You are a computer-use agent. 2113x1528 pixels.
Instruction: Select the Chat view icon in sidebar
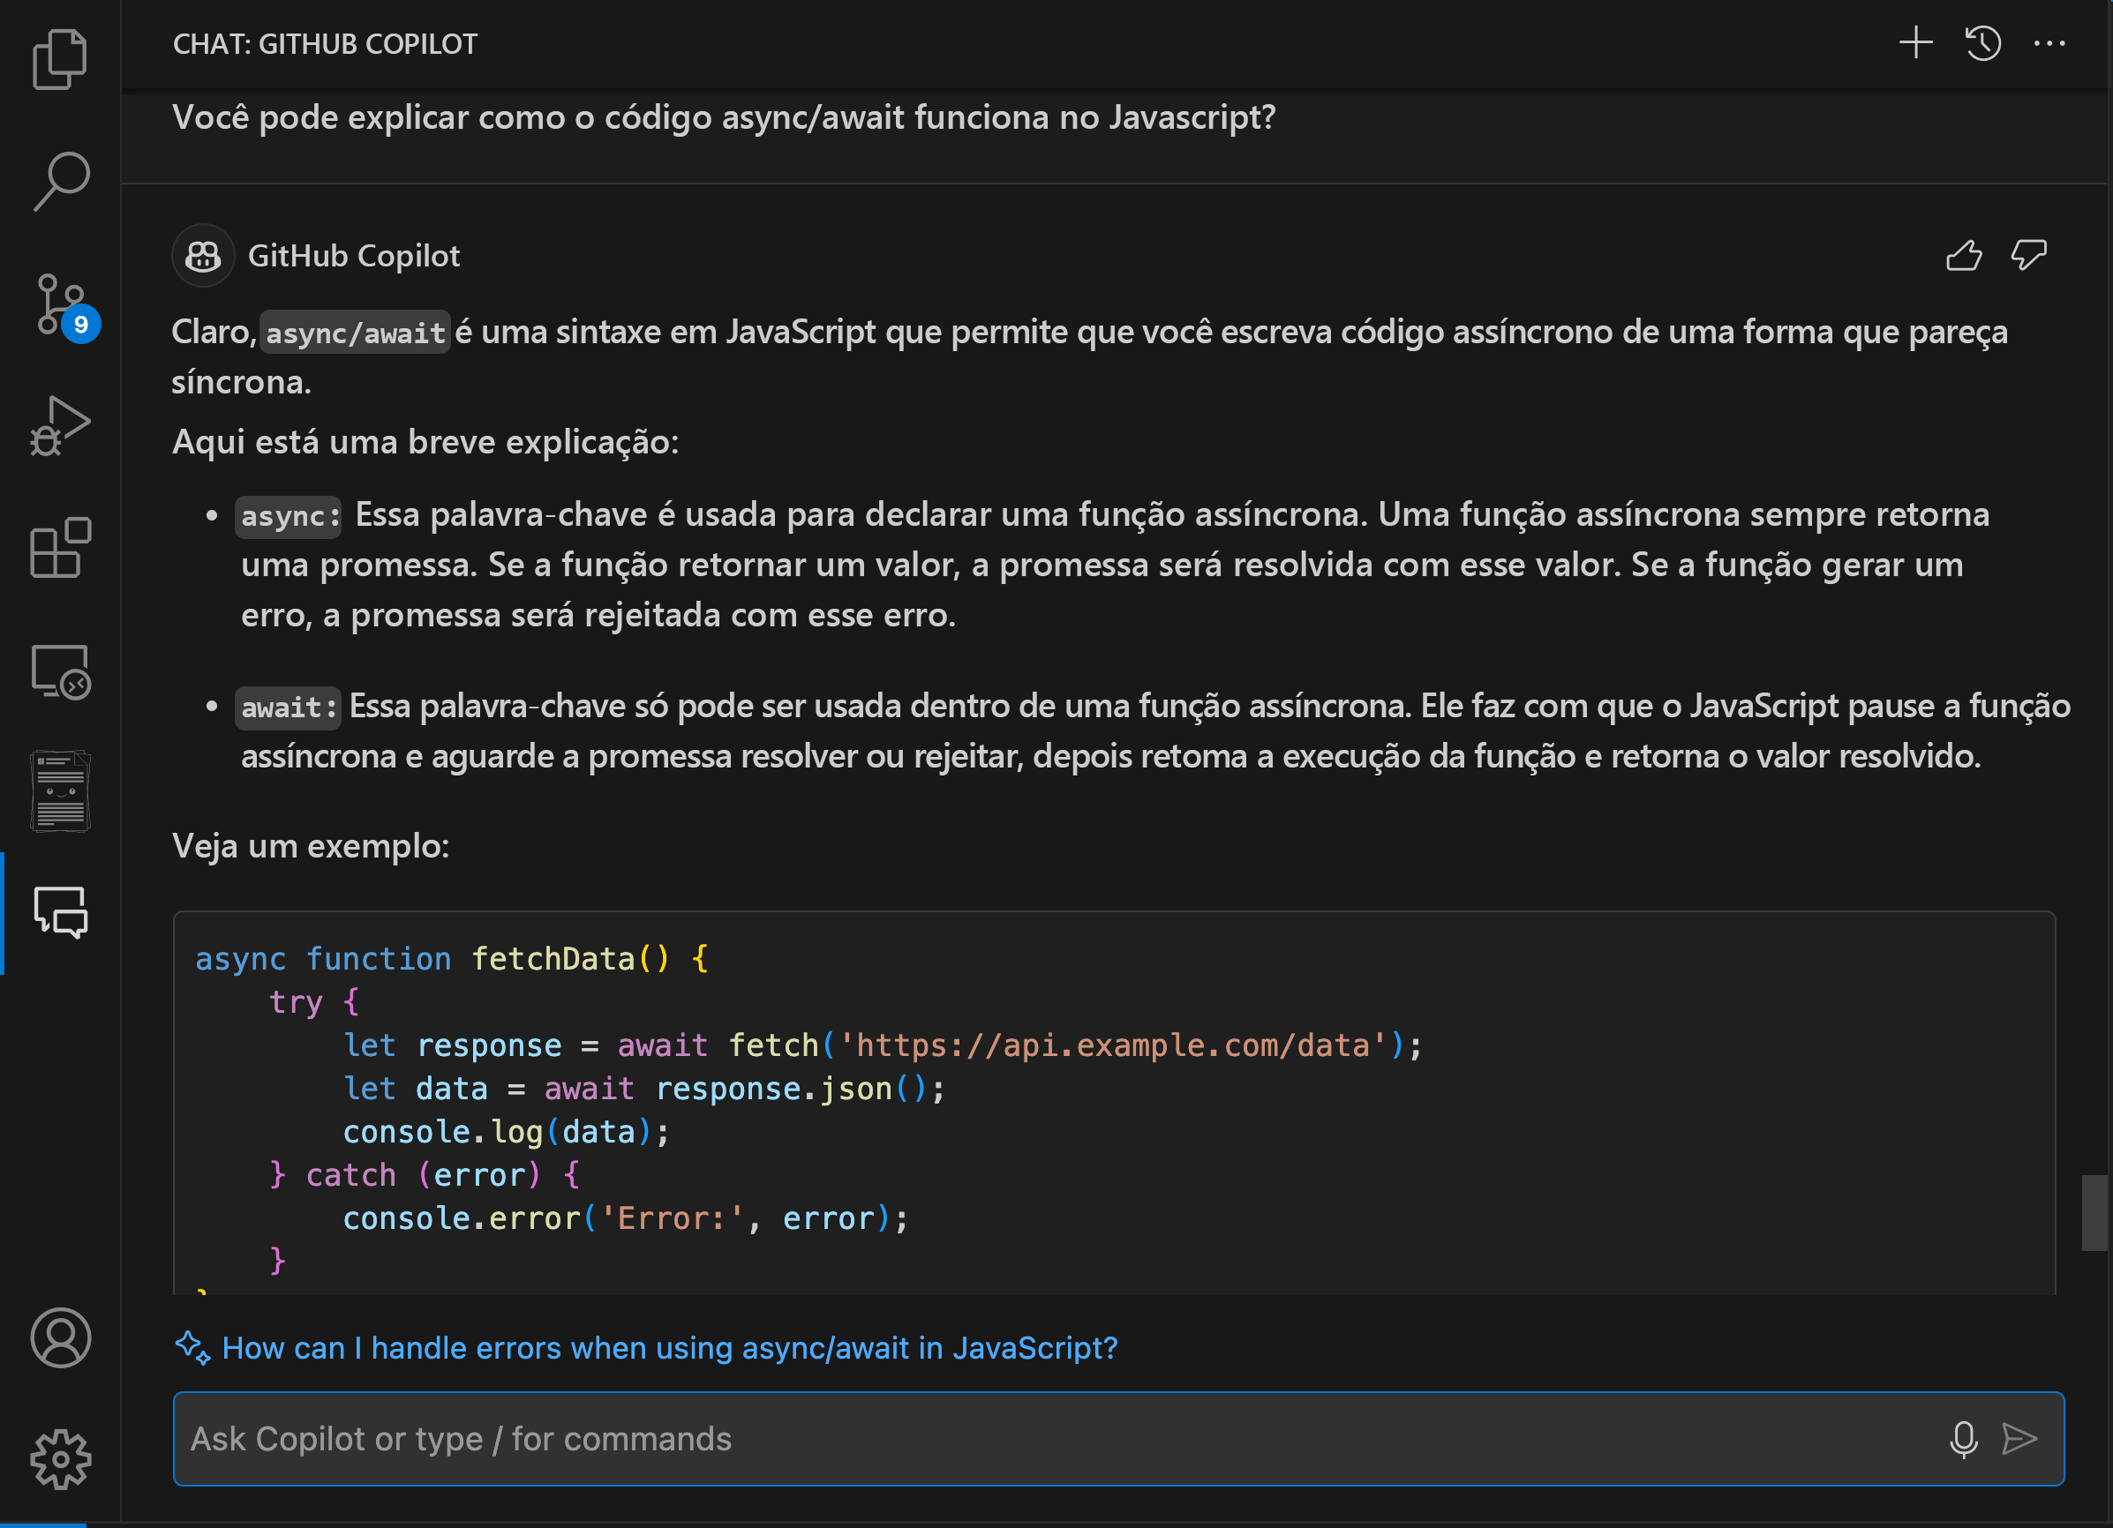60,912
